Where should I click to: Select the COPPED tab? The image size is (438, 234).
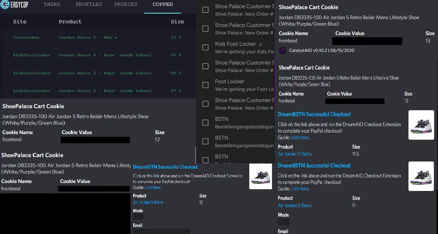point(163,5)
